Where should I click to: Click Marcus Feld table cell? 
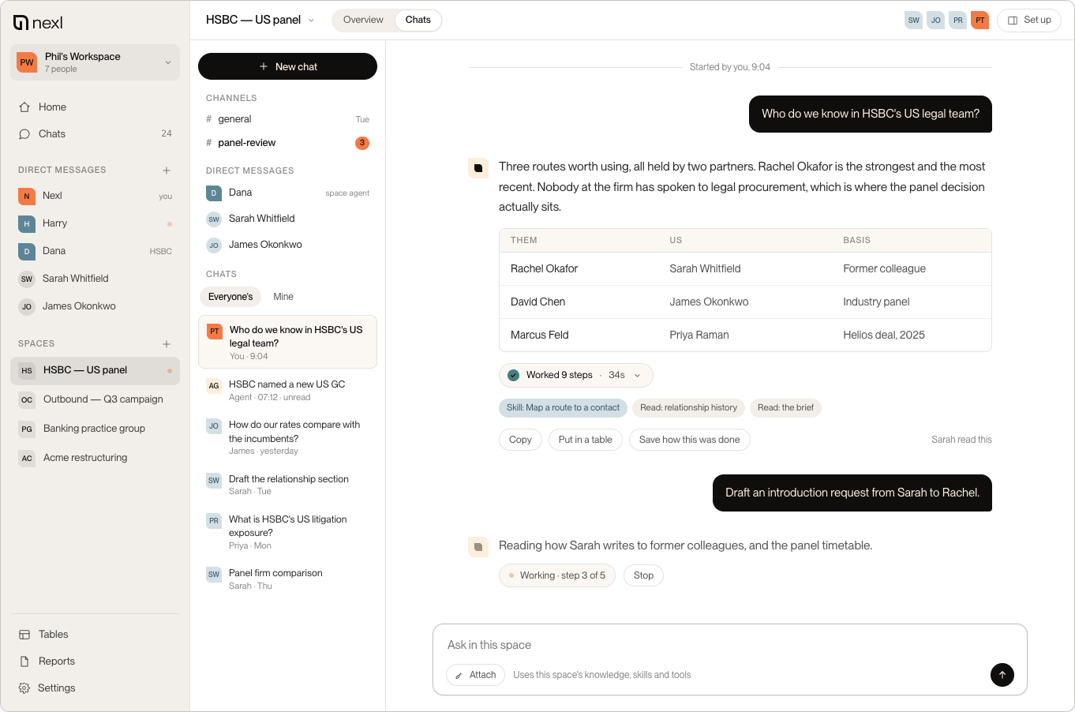(539, 335)
